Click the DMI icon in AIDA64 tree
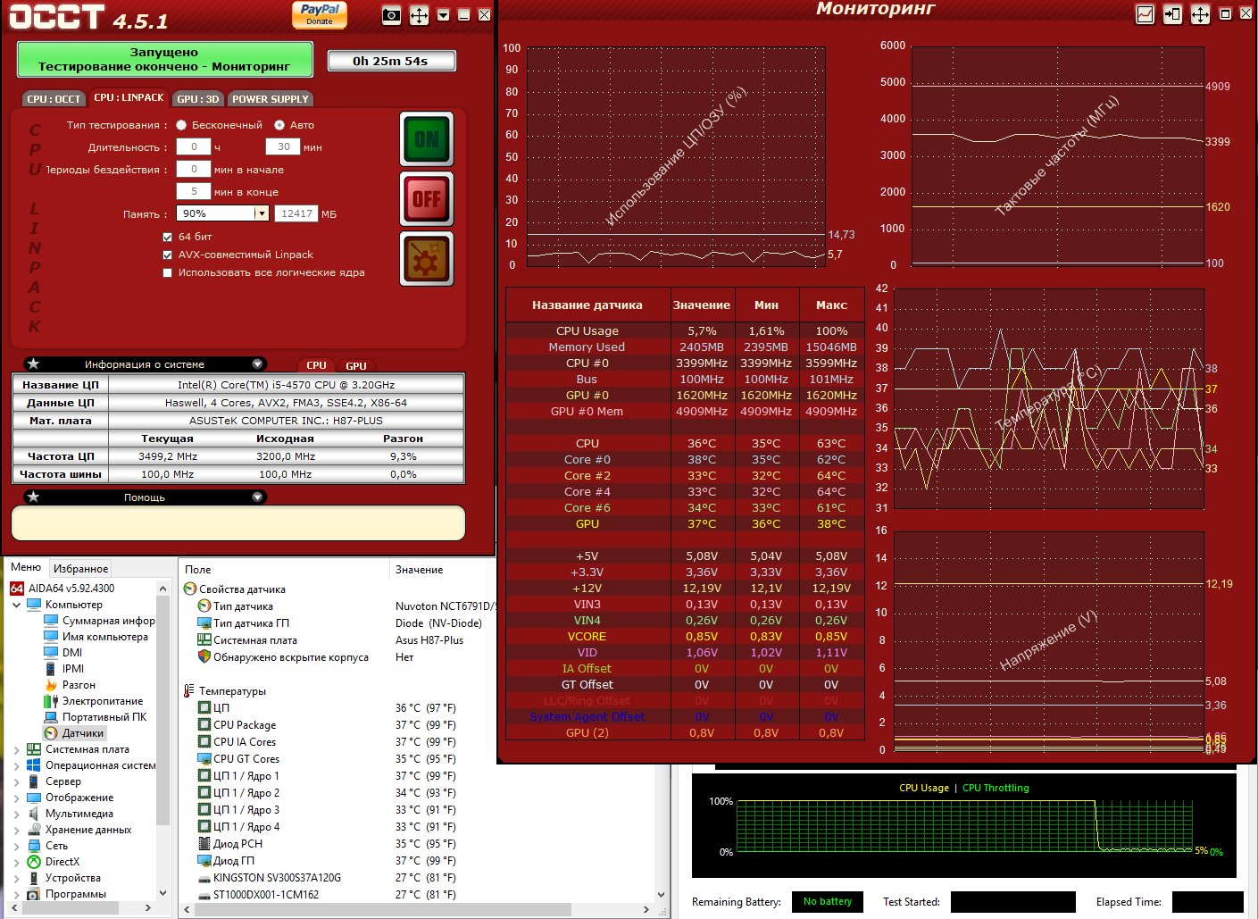 pos(52,653)
